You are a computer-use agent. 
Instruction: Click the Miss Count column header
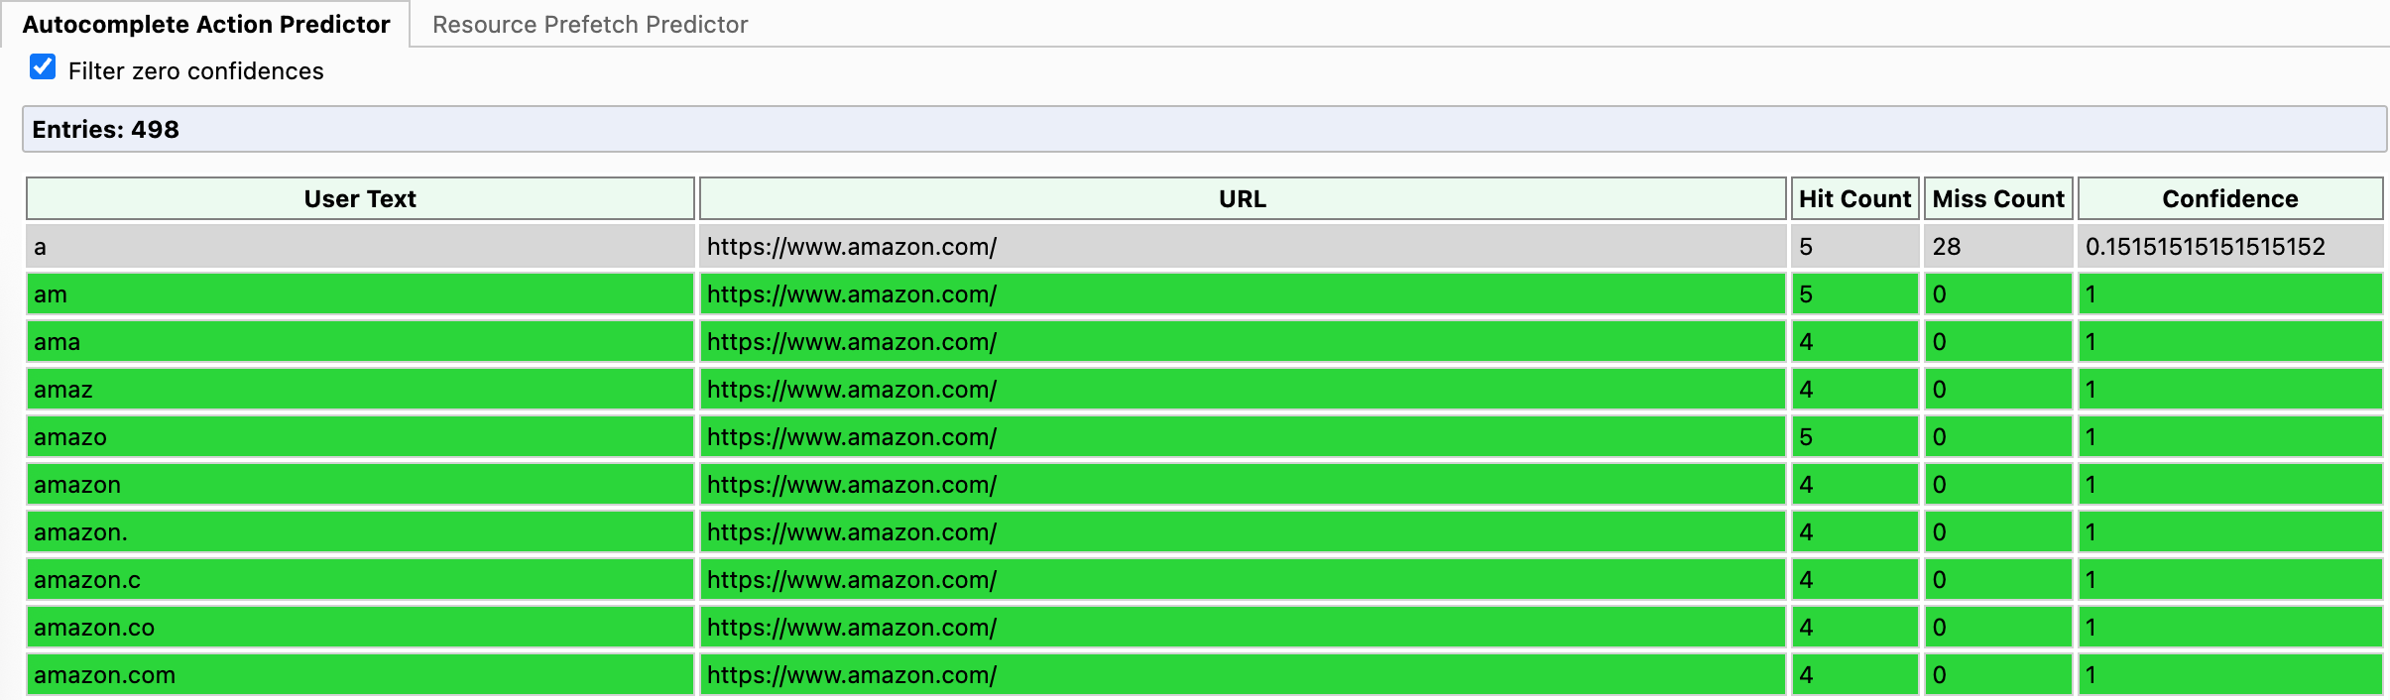tap(1998, 198)
